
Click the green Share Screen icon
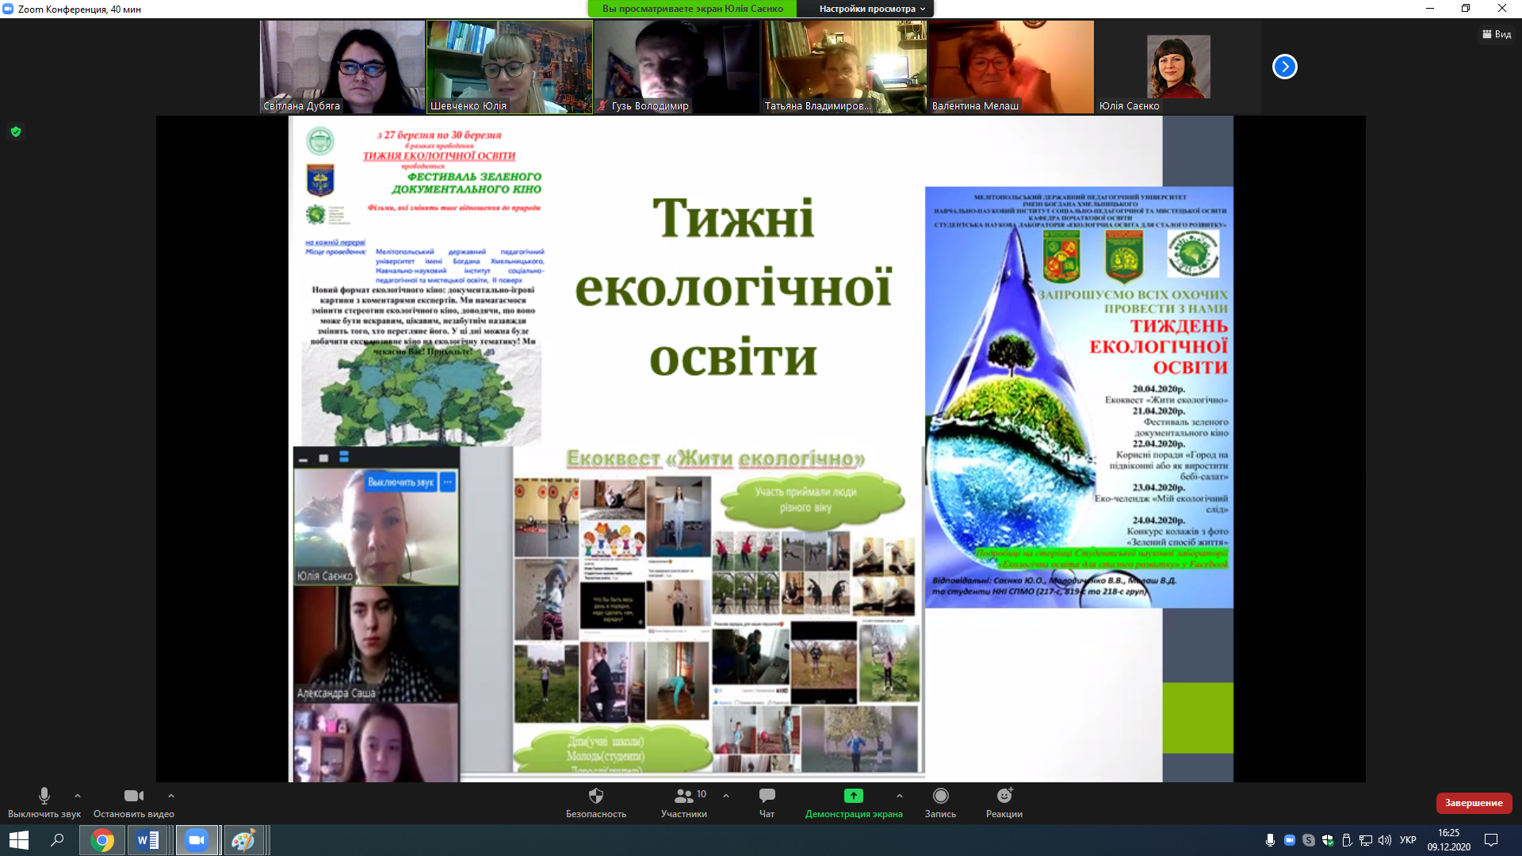pos(853,796)
